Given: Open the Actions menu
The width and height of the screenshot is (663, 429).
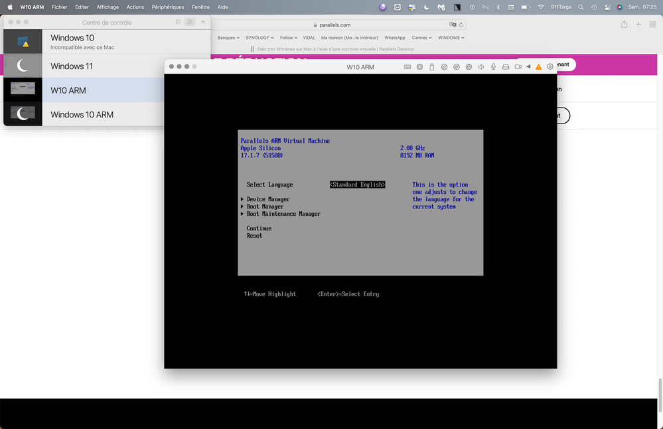Looking at the screenshot, I should 135,7.
